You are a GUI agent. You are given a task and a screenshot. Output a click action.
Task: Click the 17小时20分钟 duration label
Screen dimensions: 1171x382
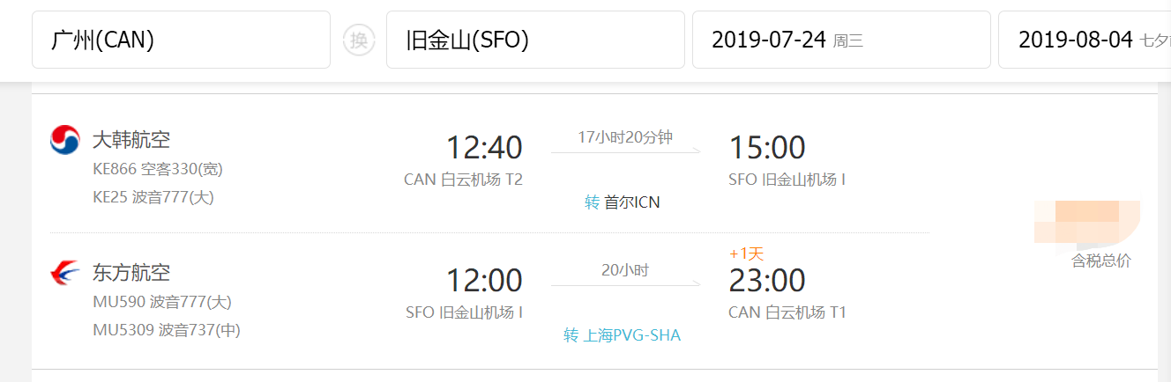pyautogui.click(x=625, y=137)
